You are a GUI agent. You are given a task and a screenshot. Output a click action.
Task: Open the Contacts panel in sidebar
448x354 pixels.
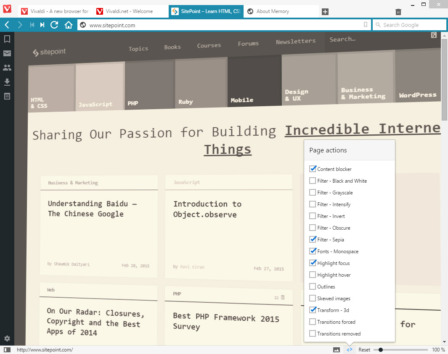pyautogui.click(x=7, y=68)
